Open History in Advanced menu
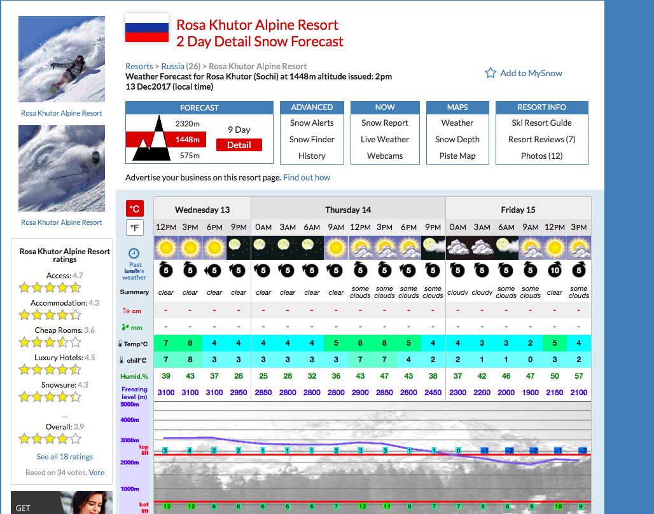 coord(312,156)
